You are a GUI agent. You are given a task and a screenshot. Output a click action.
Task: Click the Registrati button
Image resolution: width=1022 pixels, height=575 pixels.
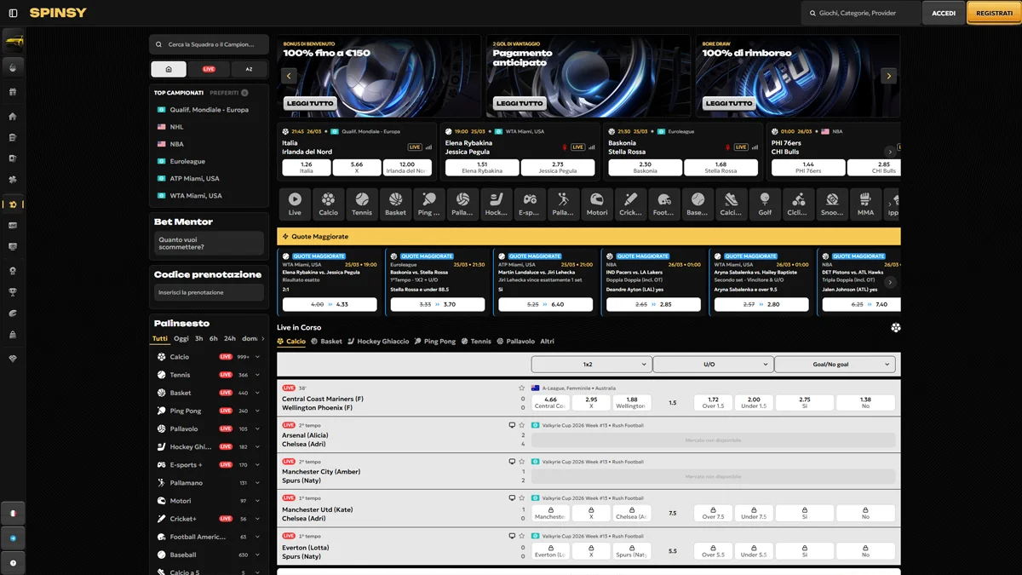(x=994, y=13)
